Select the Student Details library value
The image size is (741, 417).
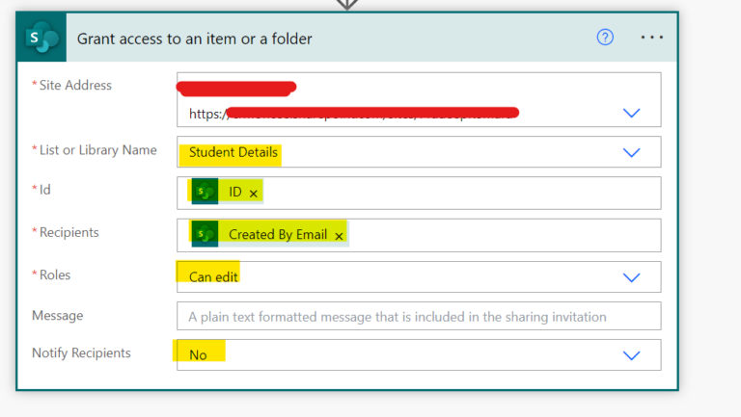pos(233,152)
